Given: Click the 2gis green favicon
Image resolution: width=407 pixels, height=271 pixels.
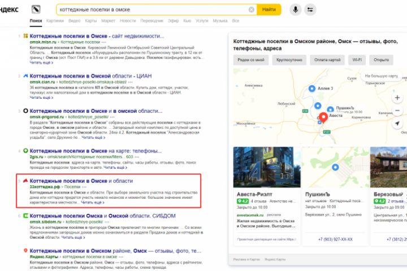Looking at the screenshot, I should pyautogui.click(x=25, y=151).
